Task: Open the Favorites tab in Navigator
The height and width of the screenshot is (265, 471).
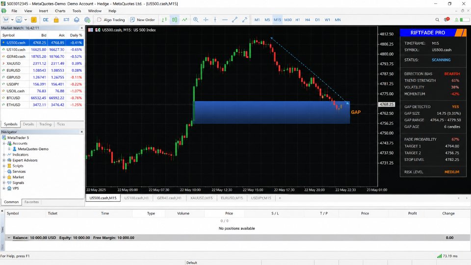Action: tap(31, 202)
